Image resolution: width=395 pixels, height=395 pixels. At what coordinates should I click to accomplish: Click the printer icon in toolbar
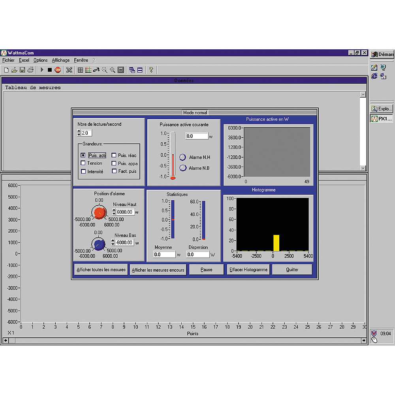(x=30, y=70)
